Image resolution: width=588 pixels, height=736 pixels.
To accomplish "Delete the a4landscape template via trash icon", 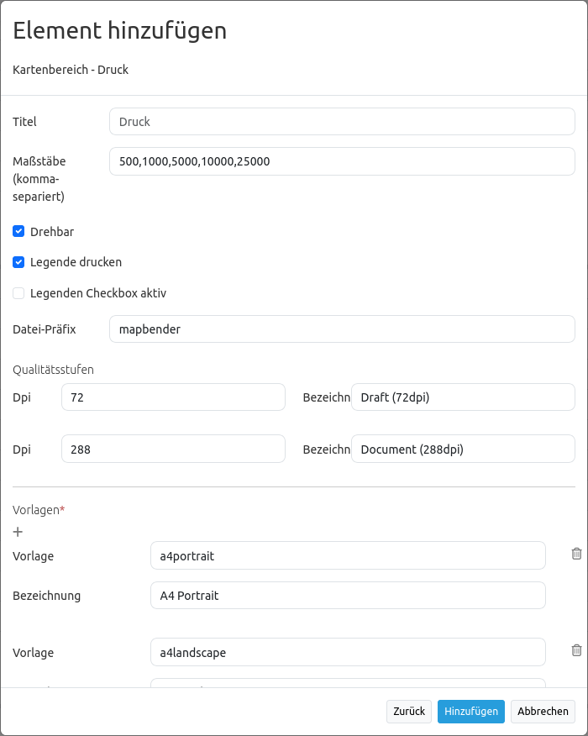I will coord(576,650).
